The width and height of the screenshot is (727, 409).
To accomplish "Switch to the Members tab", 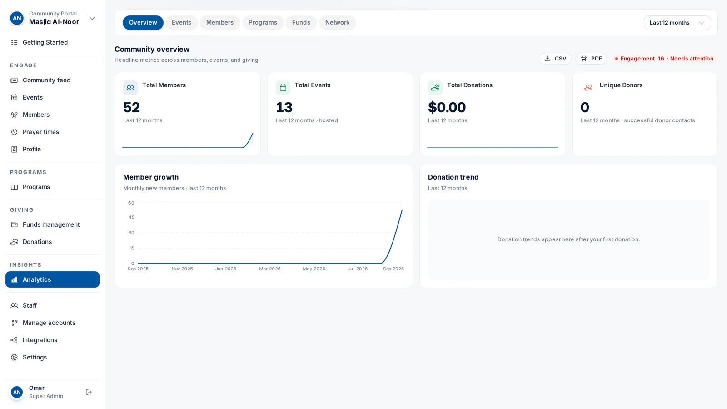I will (x=220, y=22).
